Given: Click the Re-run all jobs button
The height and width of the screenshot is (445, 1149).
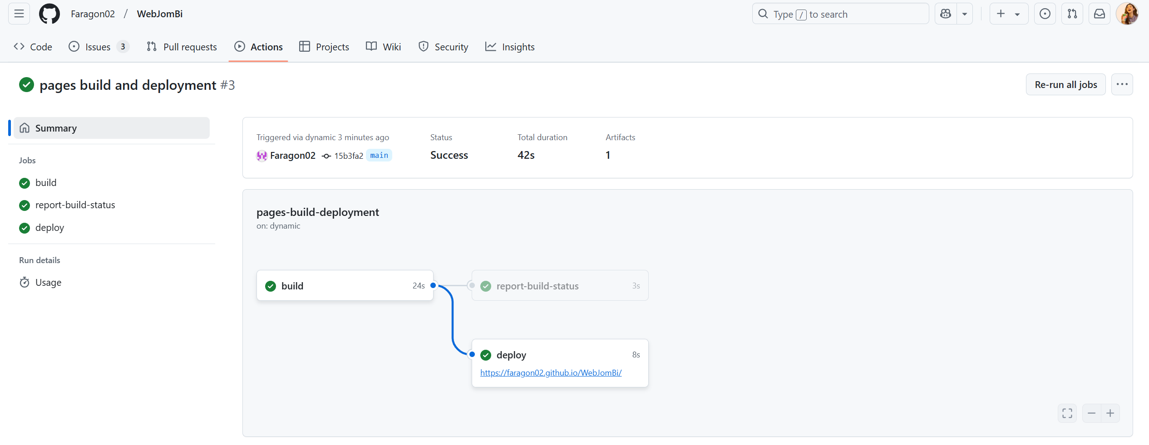Looking at the screenshot, I should tap(1065, 84).
